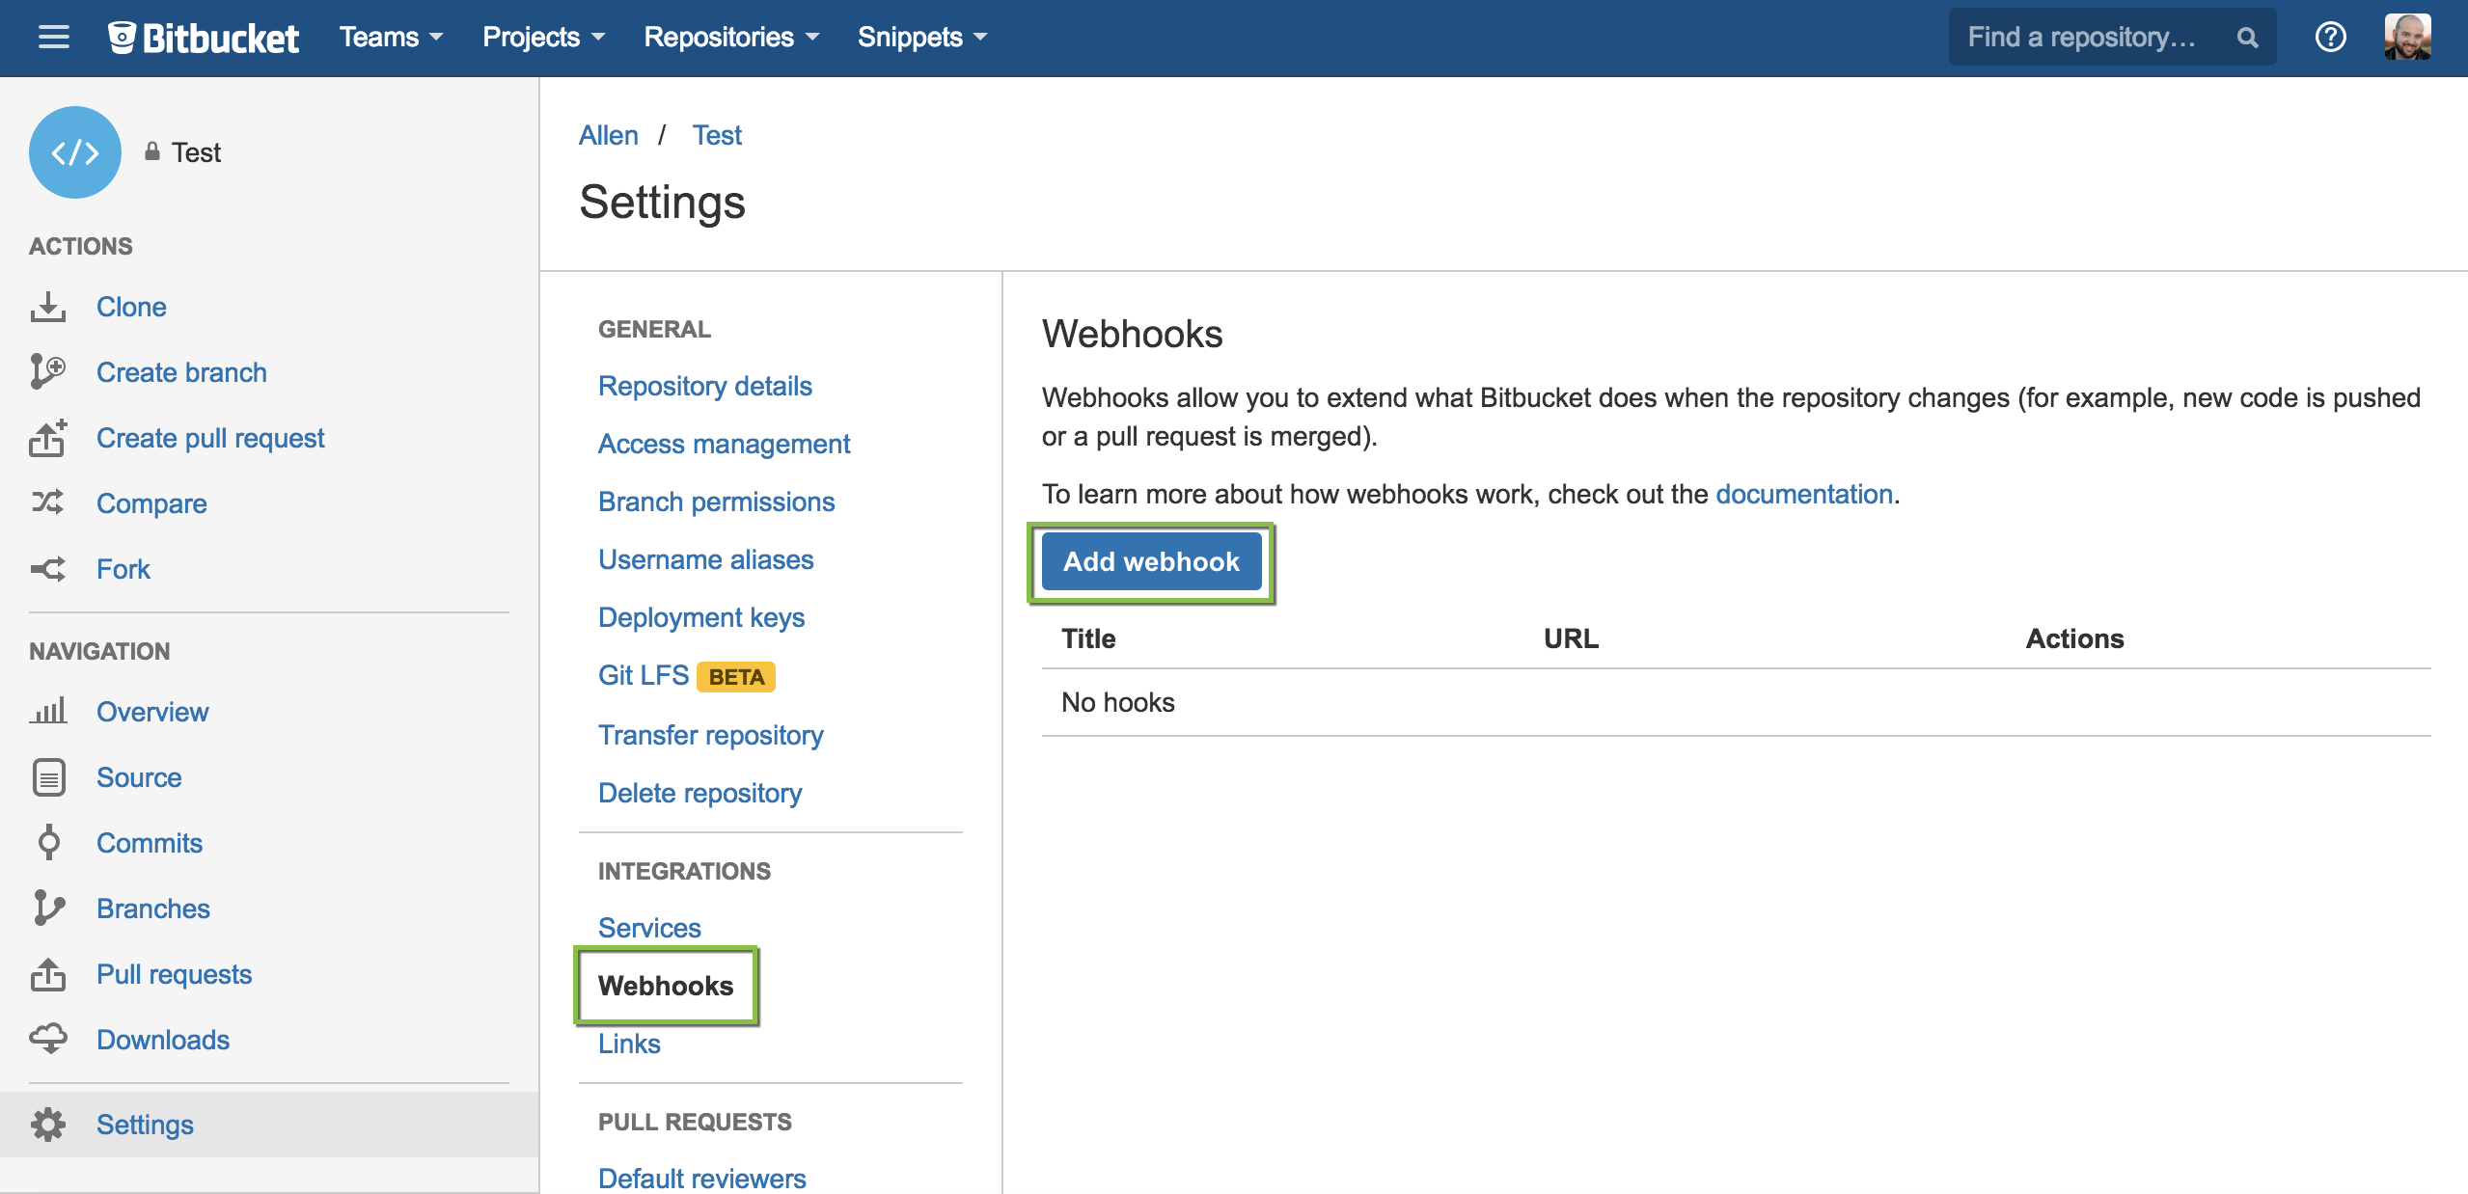Go to Commits in navigation
The width and height of the screenshot is (2468, 1194).
tap(150, 843)
